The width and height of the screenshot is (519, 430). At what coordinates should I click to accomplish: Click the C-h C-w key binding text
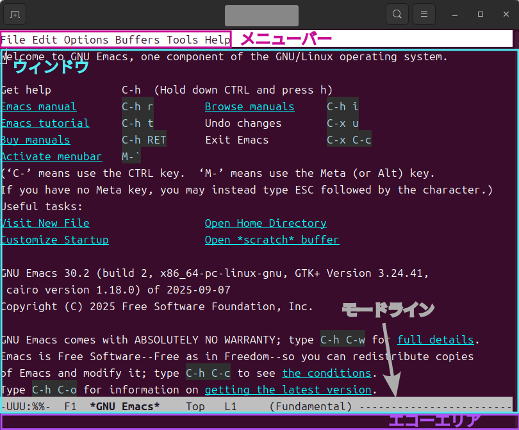343,340
